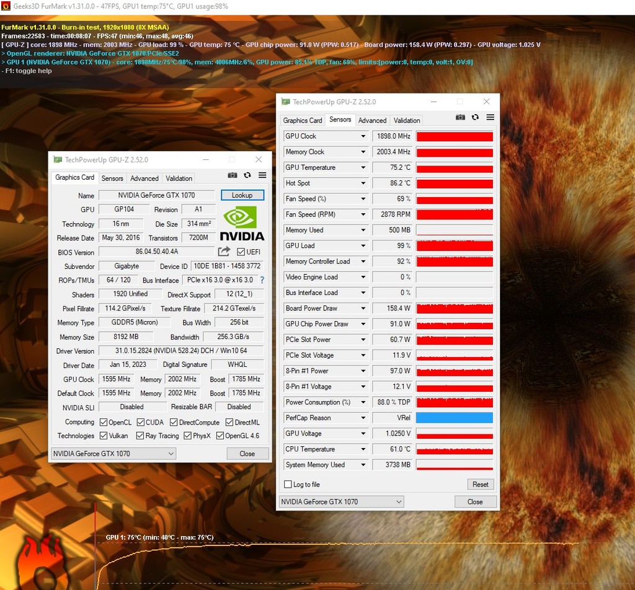Open Fan Speed (%) sensor dropdown
The width and height of the screenshot is (635, 590).
point(363,199)
